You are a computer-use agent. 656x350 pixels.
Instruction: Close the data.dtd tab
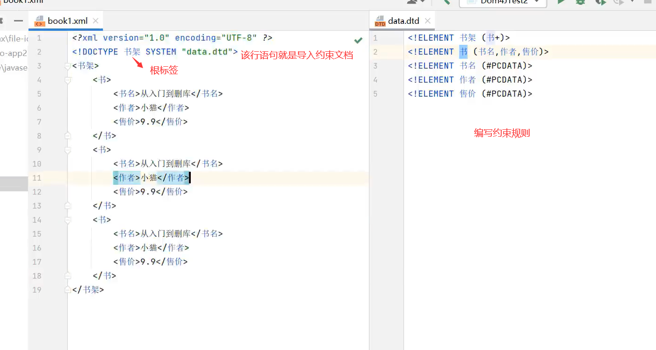point(427,21)
